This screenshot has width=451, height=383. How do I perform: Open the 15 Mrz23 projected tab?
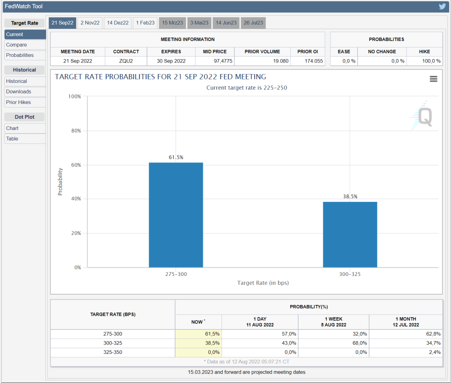[x=173, y=23]
